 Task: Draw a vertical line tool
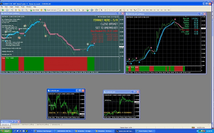point(110,10)
